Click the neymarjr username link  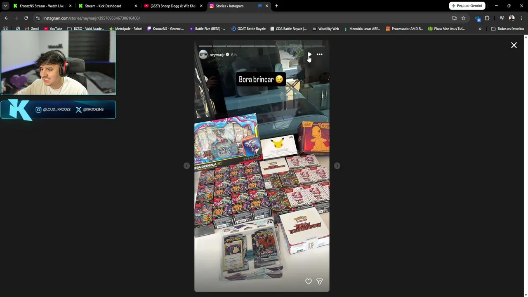217,55
